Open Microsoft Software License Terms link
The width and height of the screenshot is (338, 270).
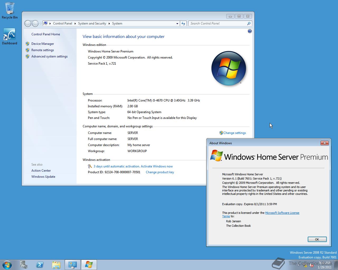(x=282, y=213)
